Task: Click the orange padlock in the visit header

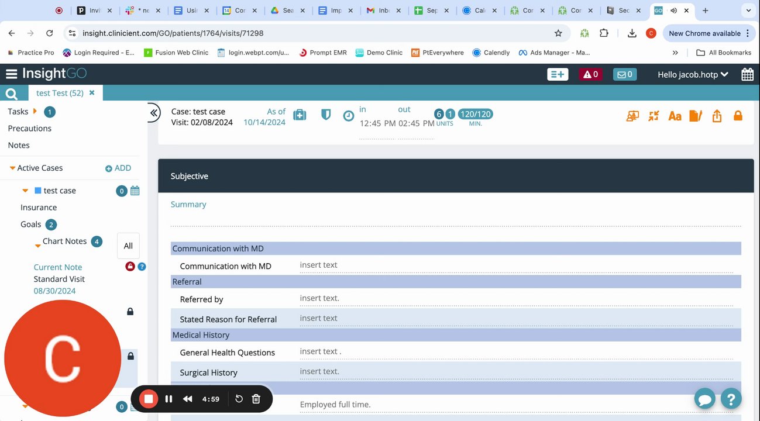Action: tap(738, 116)
